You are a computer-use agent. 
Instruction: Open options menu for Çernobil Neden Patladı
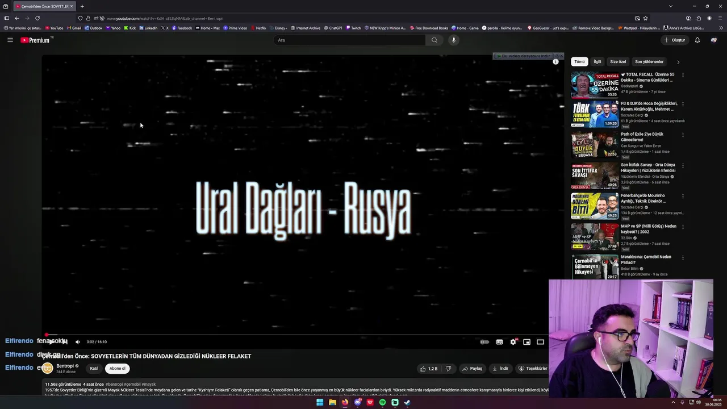683,258
